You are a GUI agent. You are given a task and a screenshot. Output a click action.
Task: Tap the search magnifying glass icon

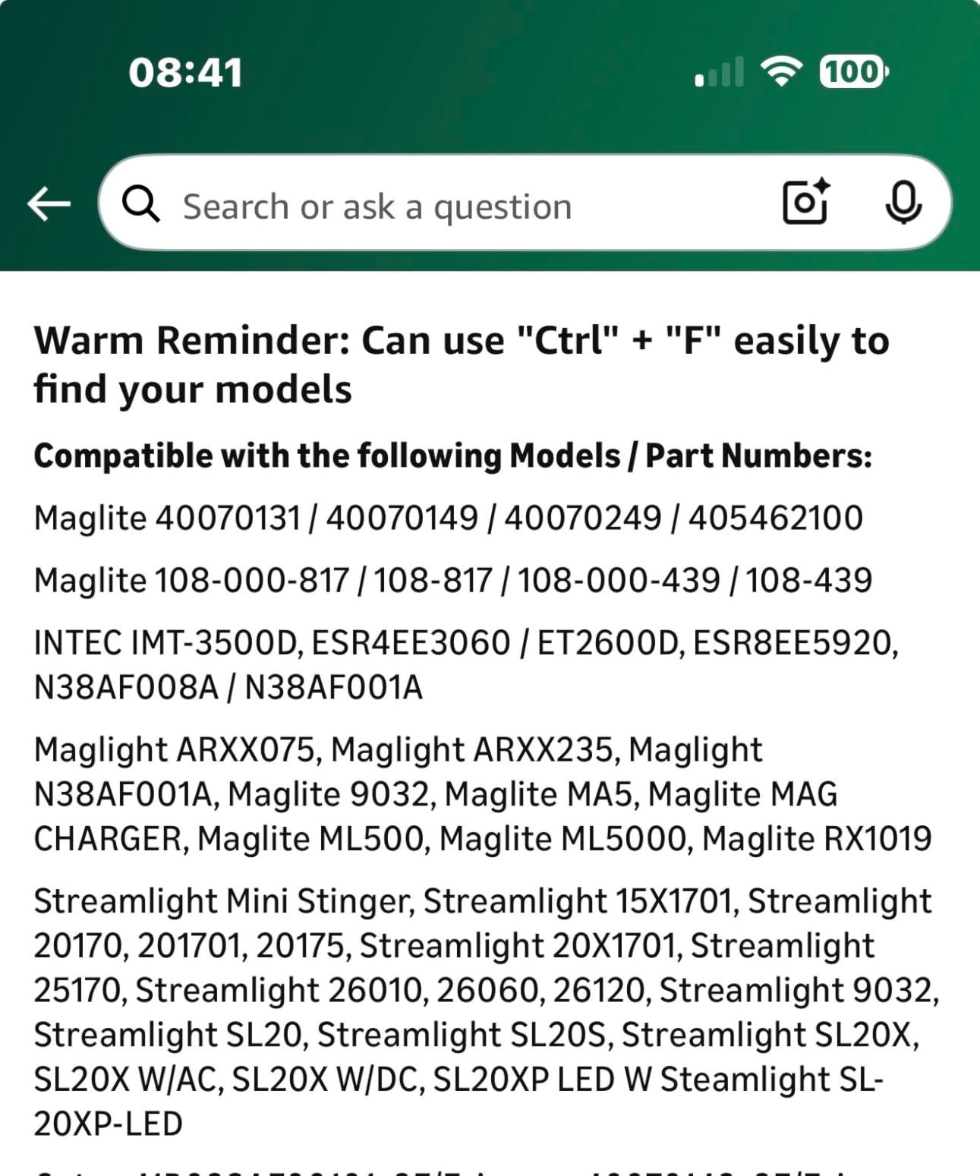pyautogui.click(x=141, y=204)
